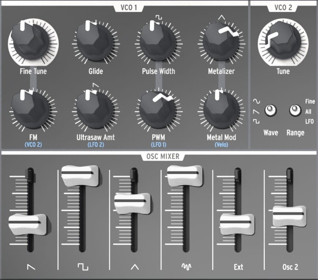Flip the VCO 2 Range toggle switch

295,110
